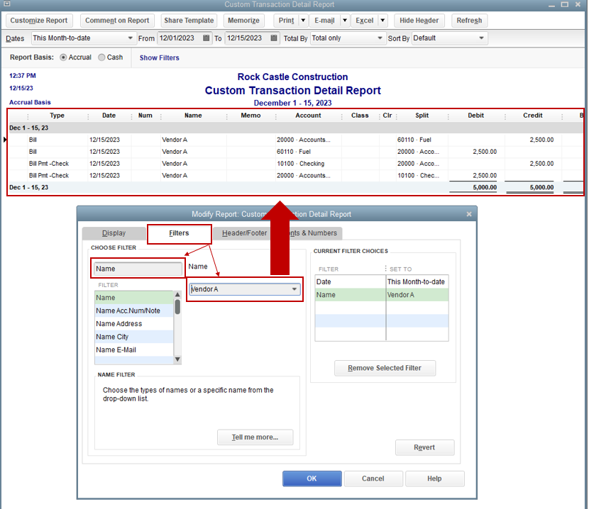The width and height of the screenshot is (589, 509).
Task: Click Remove Selected Filter
Action: point(385,368)
